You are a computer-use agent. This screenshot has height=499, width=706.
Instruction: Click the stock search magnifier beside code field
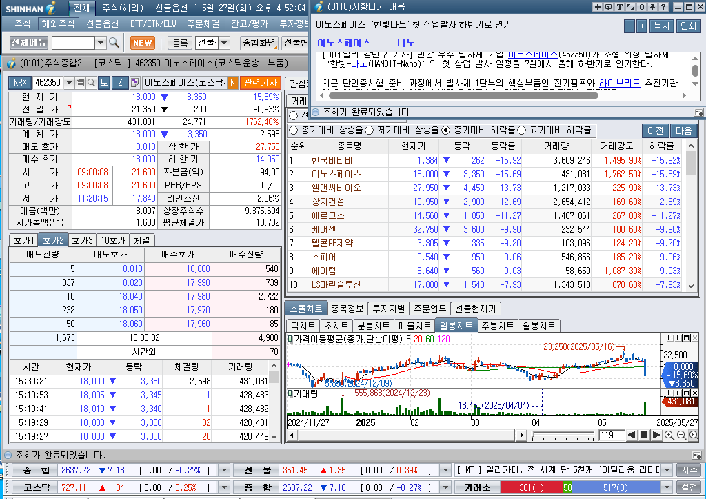[x=91, y=83]
